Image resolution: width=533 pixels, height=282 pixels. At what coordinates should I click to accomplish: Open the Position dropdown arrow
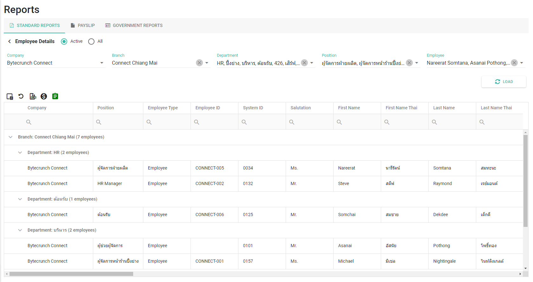point(417,63)
